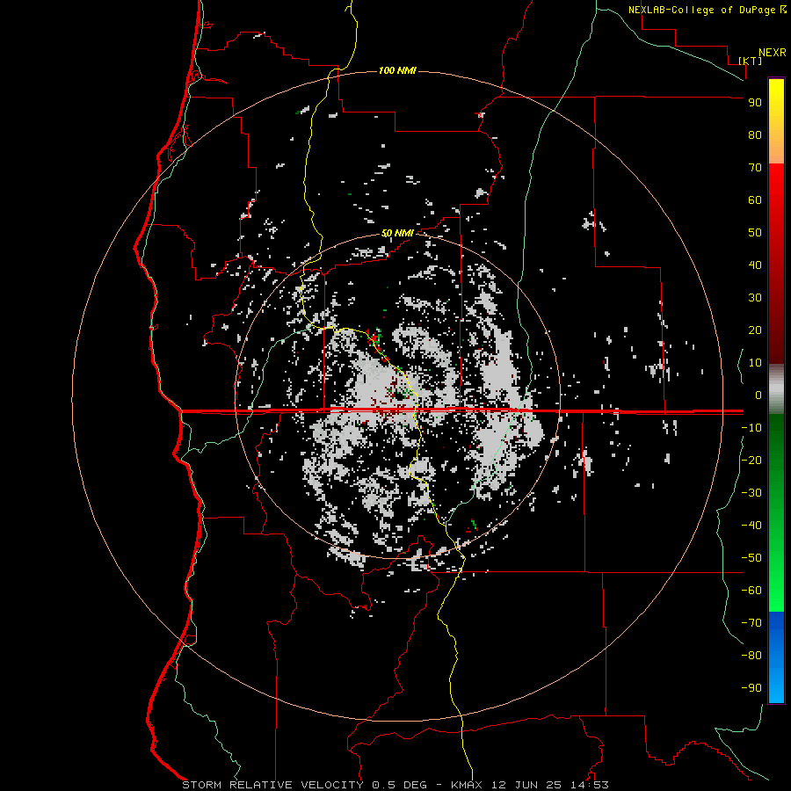Click the dark green segment near -20
791x791 pixels.
776,460
